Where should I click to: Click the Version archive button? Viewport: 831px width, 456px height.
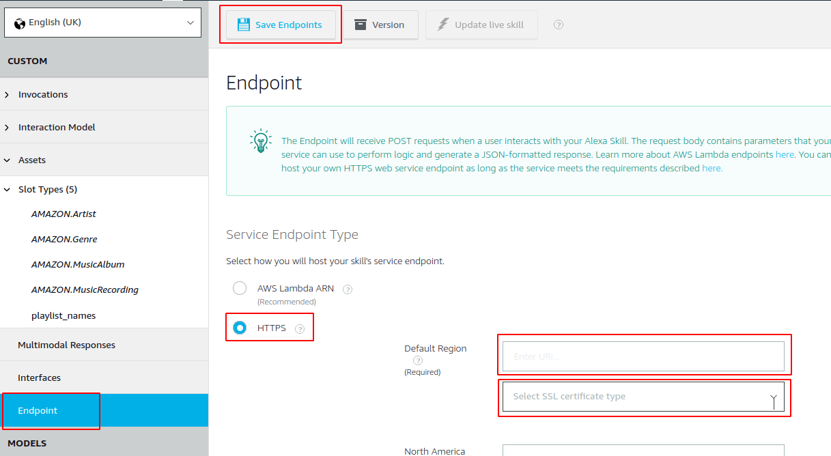pos(380,25)
